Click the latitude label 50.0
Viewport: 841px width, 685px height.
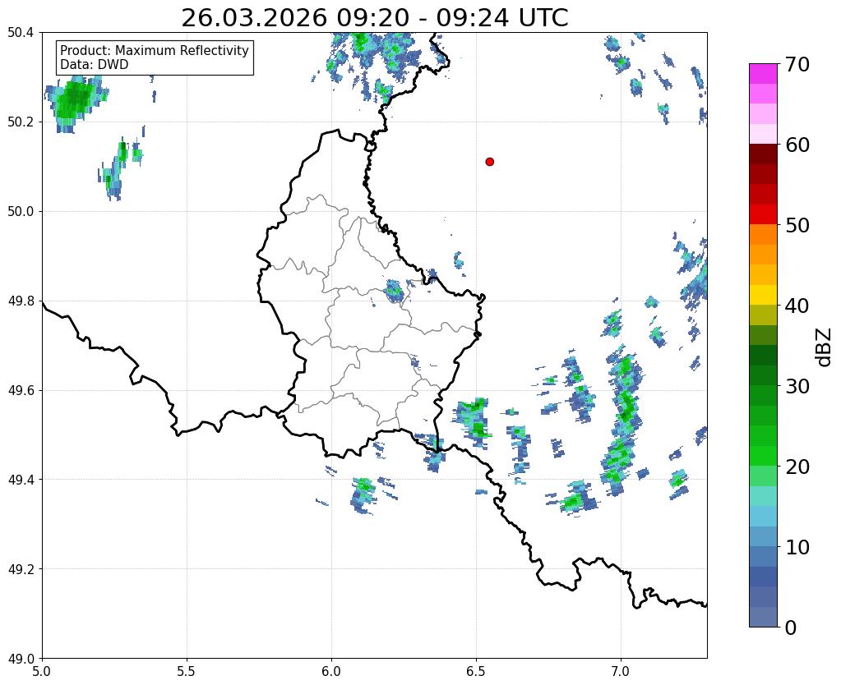tap(21, 212)
